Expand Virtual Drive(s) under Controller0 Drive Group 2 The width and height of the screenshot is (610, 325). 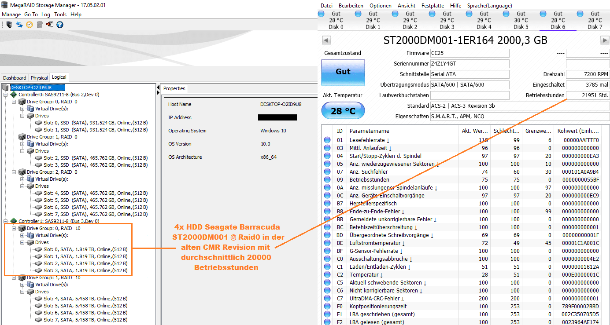pyautogui.click(x=22, y=179)
